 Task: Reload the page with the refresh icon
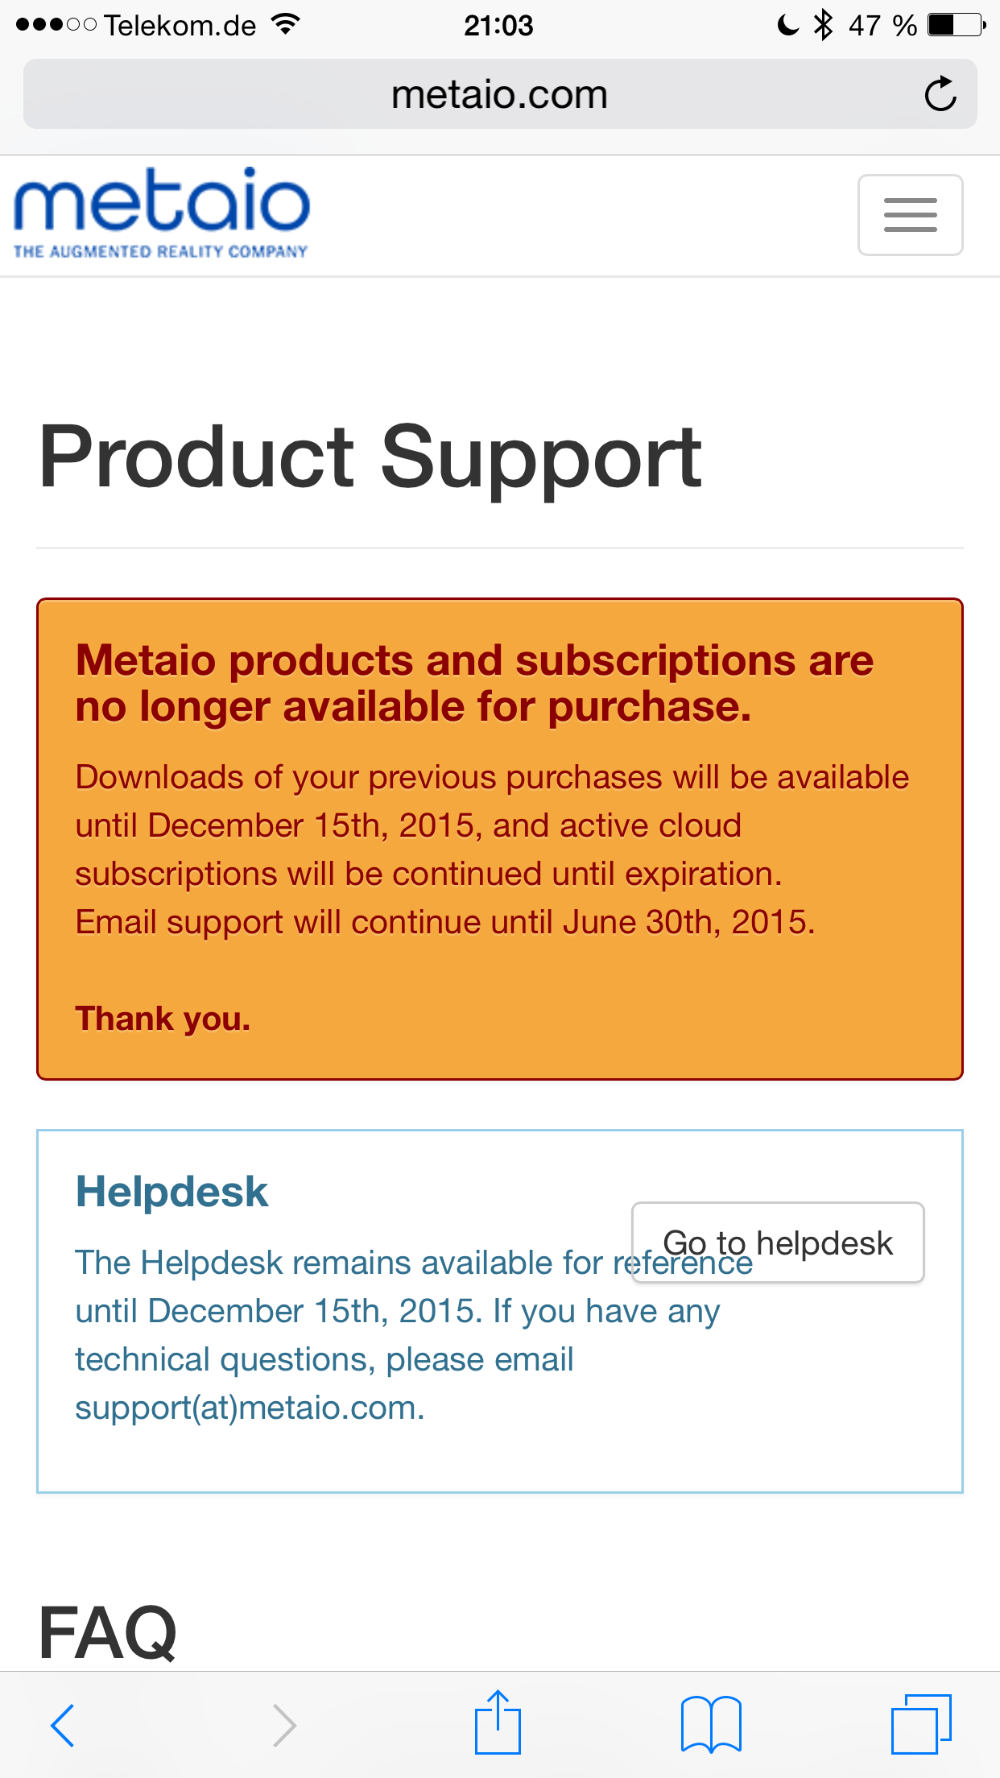pyautogui.click(x=940, y=94)
